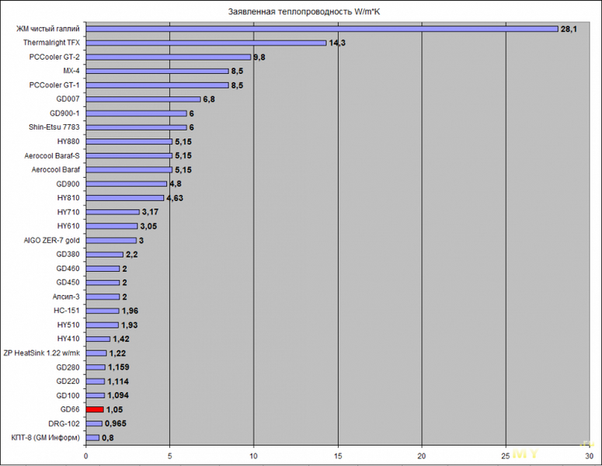Image resolution: width=602 pixels, height=466 pixels.
Task: Click the x-axis tick label '0'
Action: (86, 456)
